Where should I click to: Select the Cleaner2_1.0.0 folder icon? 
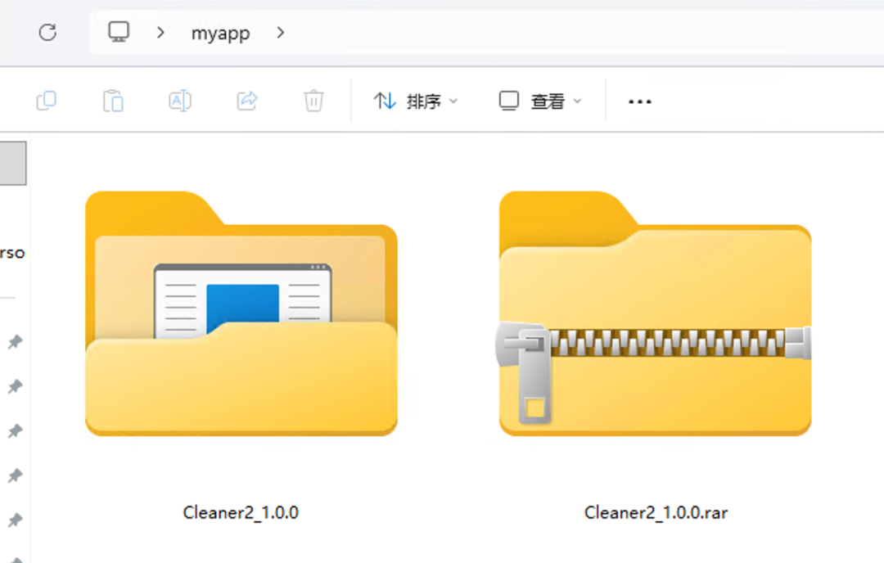[x=241, y=313]
